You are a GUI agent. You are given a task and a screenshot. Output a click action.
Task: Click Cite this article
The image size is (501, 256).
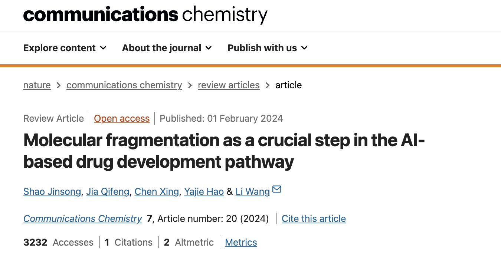click(314, 219)
